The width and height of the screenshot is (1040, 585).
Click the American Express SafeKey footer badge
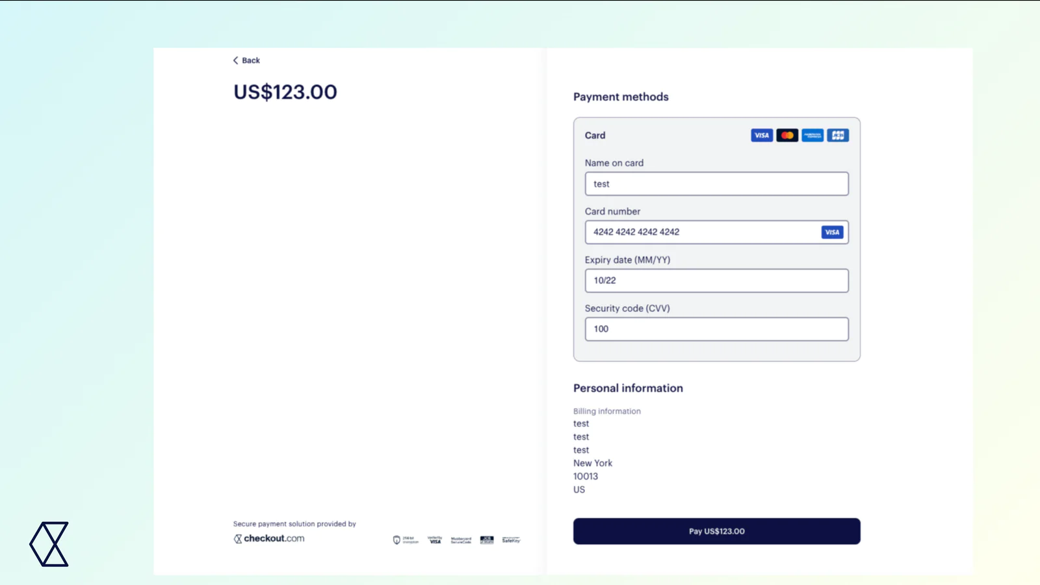click(x=511, y=539)
